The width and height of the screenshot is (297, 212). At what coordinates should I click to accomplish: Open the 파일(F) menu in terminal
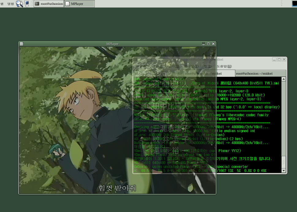[141, 66]
